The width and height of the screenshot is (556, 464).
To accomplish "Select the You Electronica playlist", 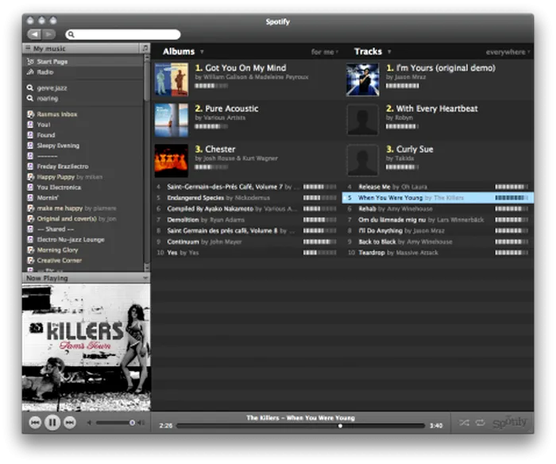I will (x=83, y=188).
